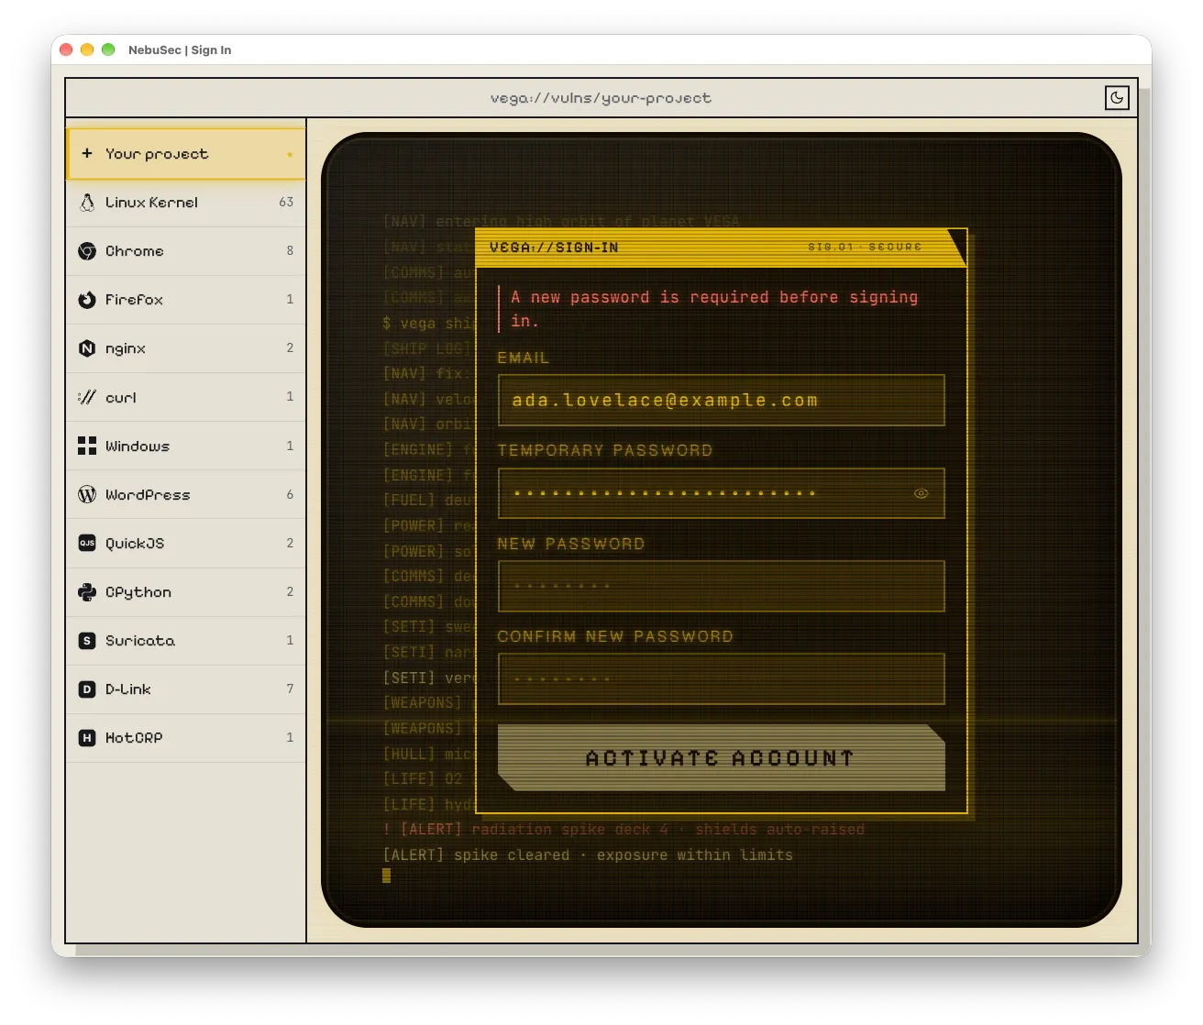Click the star marker on Your project

click(290, 155)
